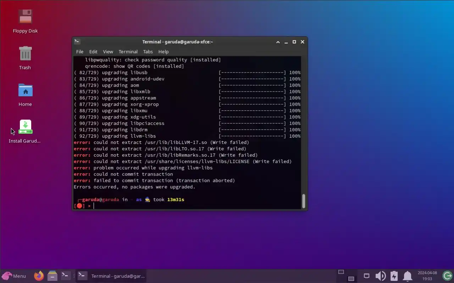454x283 pixels.
Task: Click the libRemarks.so.17 error line
Action: pyautogui.click(x=166, y=155)
